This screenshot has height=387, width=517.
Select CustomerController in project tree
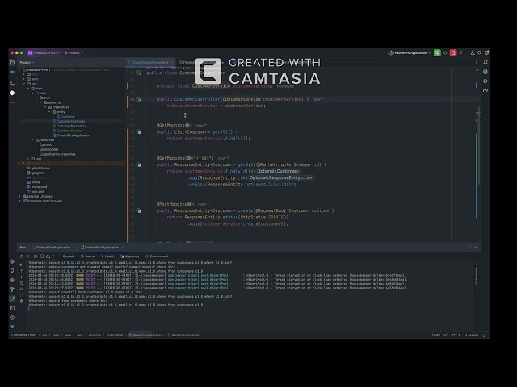click(x=70, y=121)
